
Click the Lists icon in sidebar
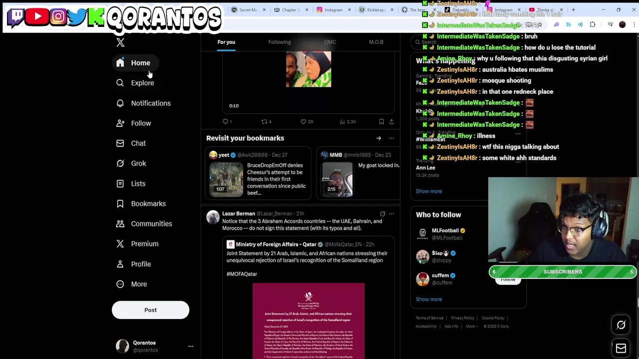120,183
